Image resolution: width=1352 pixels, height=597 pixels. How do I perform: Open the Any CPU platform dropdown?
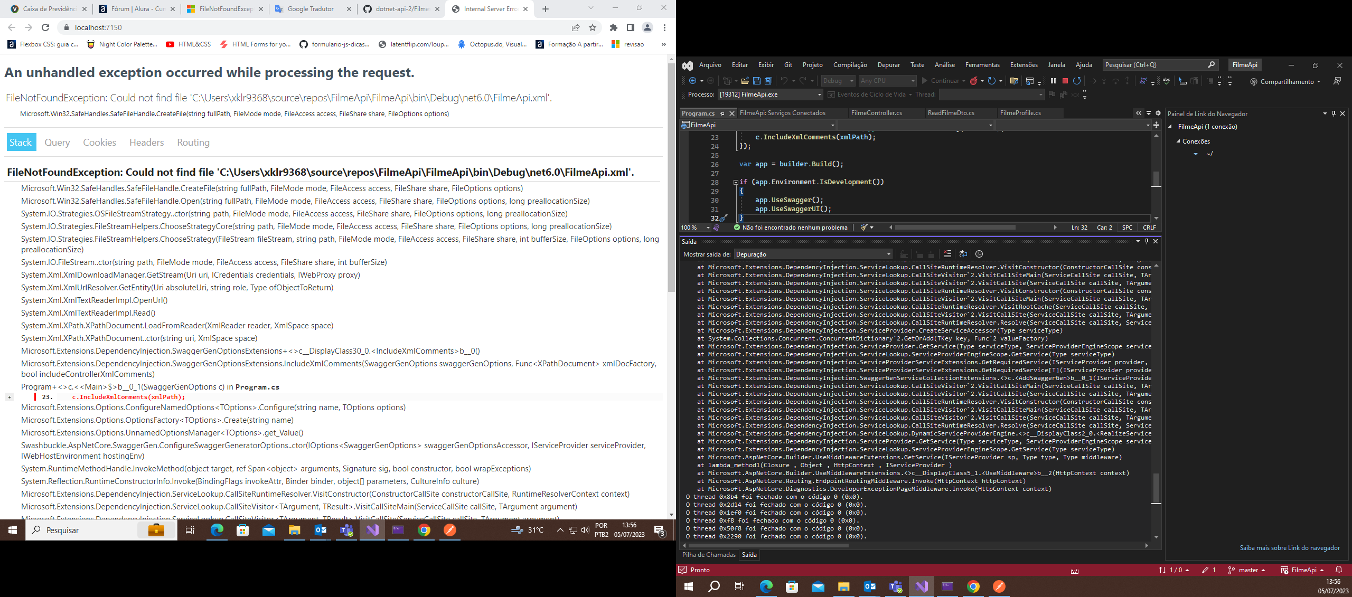tap(887, 81)
